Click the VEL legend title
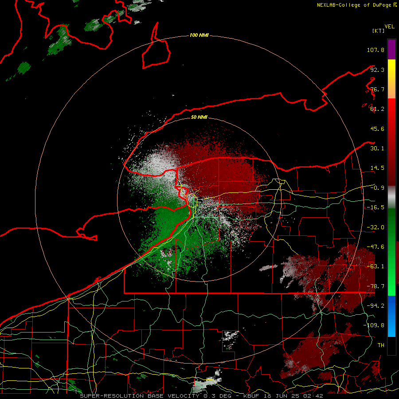Image resolution: width=399 pixels, height=399 pixels. tap(389, 27)
